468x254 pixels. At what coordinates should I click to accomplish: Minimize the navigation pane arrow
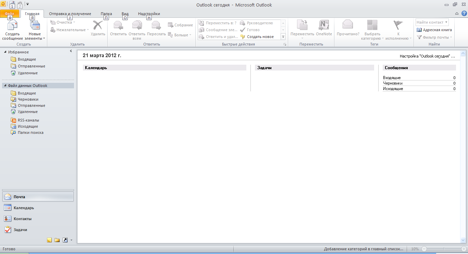(x=71, y=51)
